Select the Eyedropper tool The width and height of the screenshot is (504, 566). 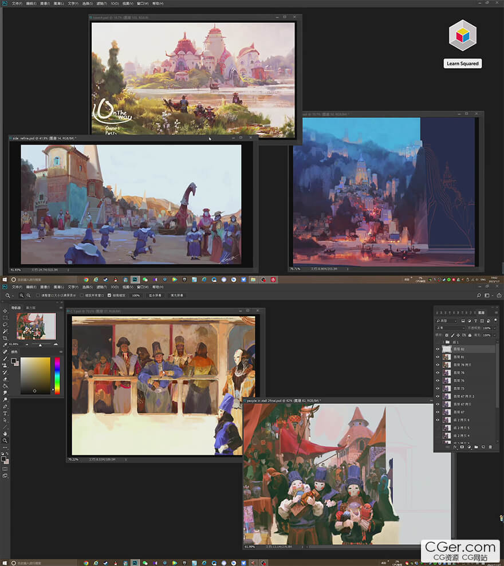(x=5, y=345)
